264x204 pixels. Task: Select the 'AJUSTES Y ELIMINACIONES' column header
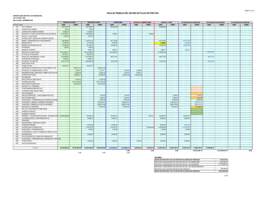pos(142,23)
